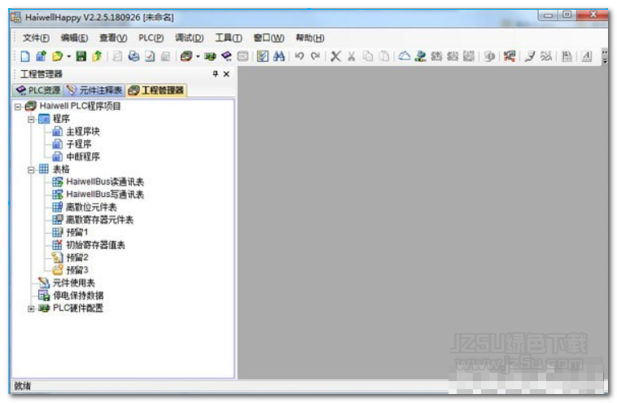Select 初始寄存器值表 in the tree
This screenshot has height=403, width=617.
click(95, 245)
